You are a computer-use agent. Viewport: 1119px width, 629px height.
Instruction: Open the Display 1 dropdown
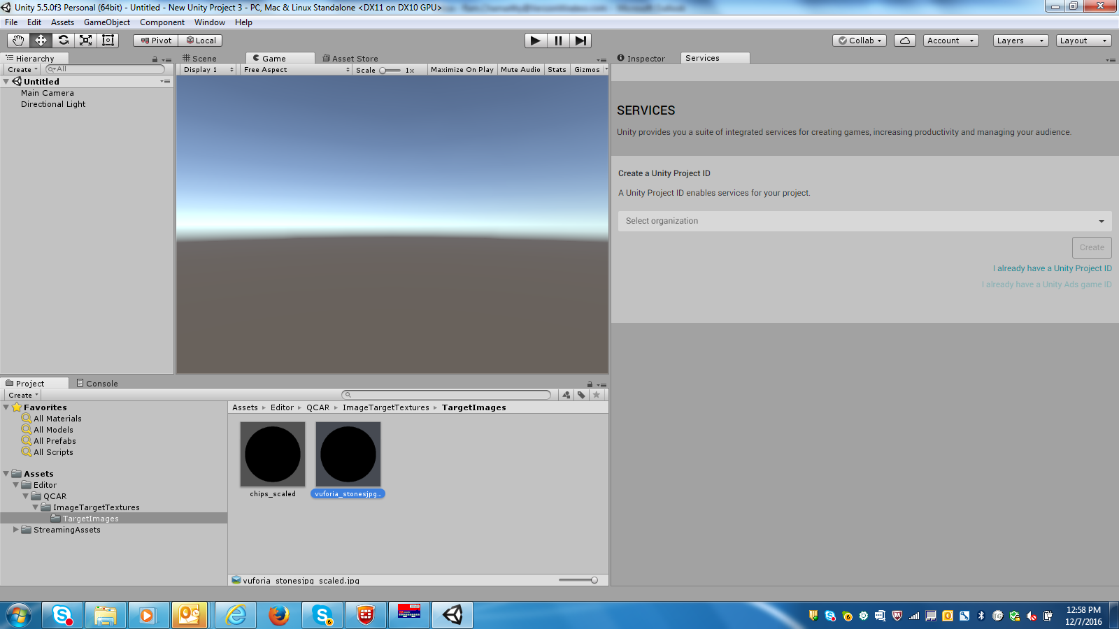click(x=208, y=70)
